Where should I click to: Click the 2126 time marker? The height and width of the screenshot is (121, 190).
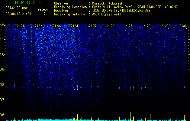click(111, 26)
